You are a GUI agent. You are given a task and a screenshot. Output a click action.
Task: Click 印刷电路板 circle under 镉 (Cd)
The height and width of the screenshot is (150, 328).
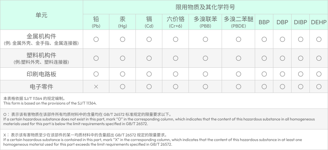pos(149,74)
